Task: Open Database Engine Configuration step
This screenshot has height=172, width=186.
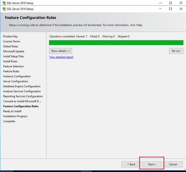Action: click(22, 86)
